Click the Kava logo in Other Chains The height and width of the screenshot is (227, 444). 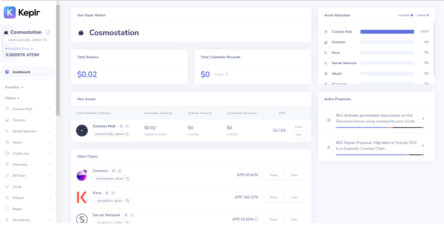coord(82,197)
